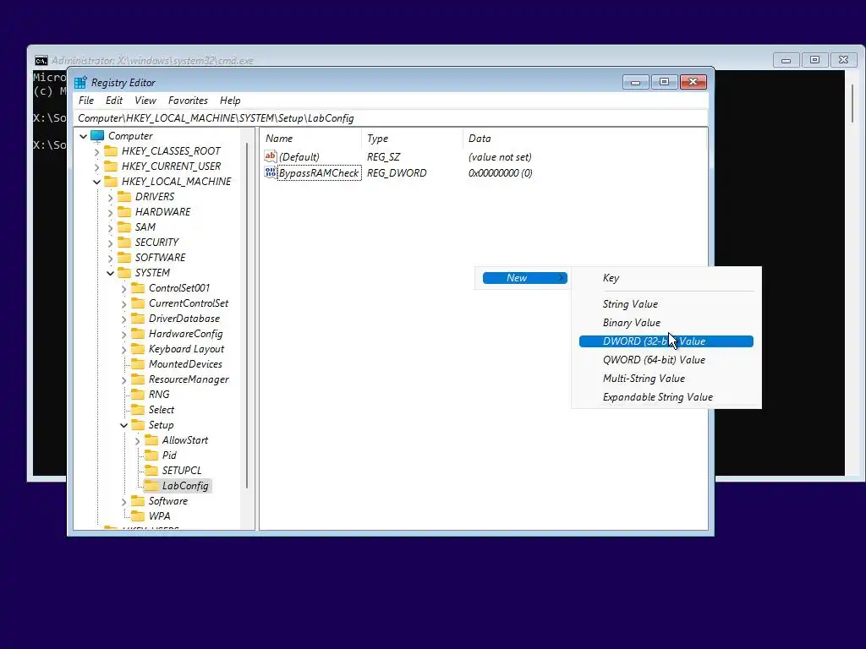Click the HKEY_CLASSES_ROOT folder icon
Screen dimensions: 866x649
click(111, 151)
